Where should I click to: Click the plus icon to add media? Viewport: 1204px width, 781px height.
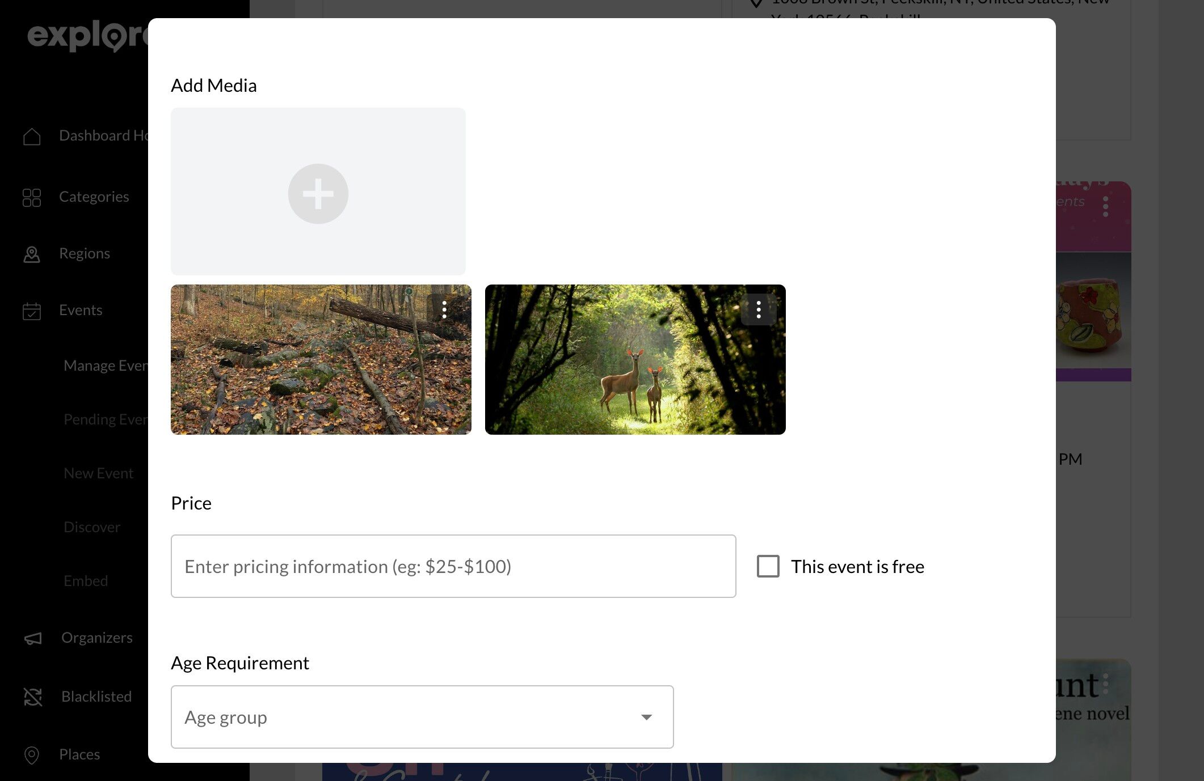[x=318, y=194]
